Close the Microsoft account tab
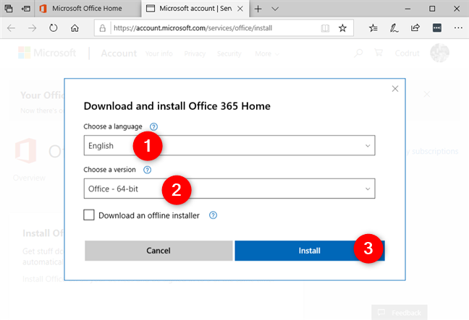 tap(240, 9)
